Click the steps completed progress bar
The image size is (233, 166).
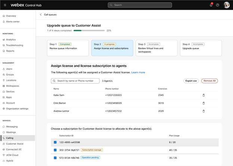click(89, 31)
